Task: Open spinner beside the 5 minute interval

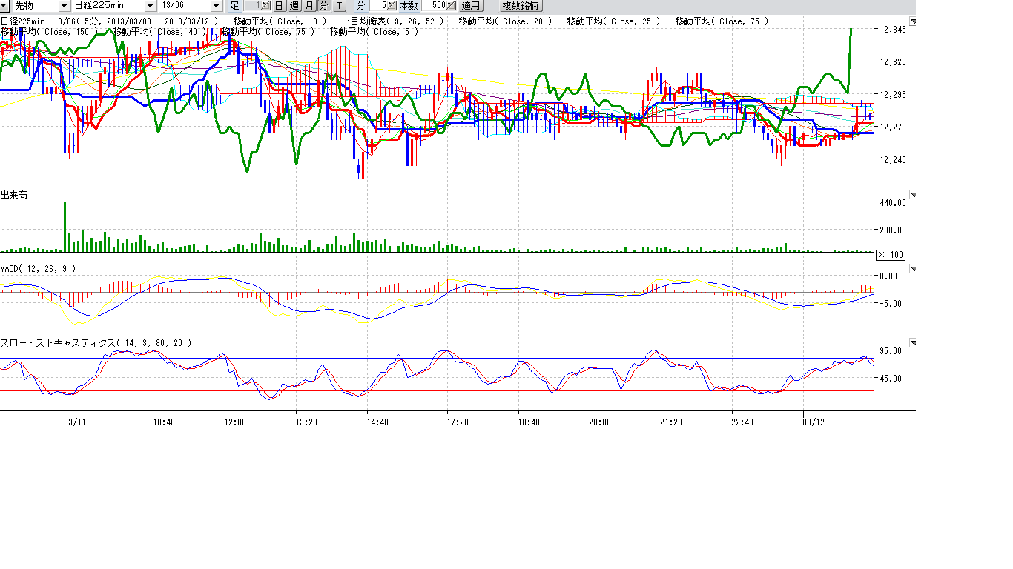Action: pos(393,6)
